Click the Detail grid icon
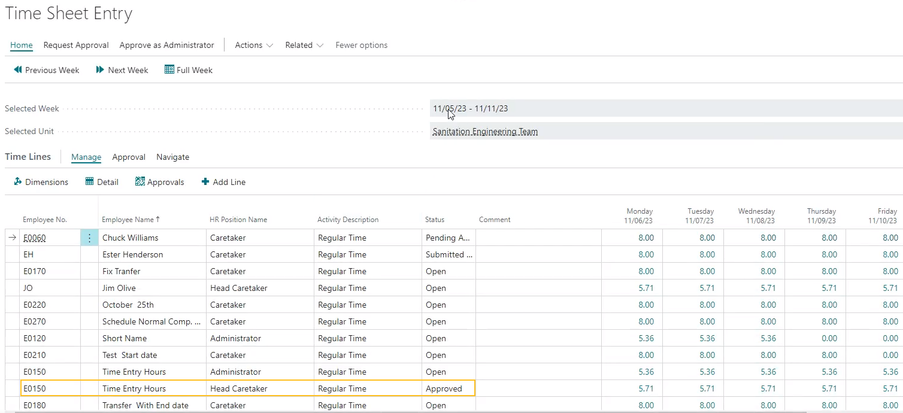 tap(90, 182)
